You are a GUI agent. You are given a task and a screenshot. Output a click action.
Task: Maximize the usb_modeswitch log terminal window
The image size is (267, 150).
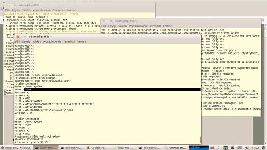click(x=111, y=21)
